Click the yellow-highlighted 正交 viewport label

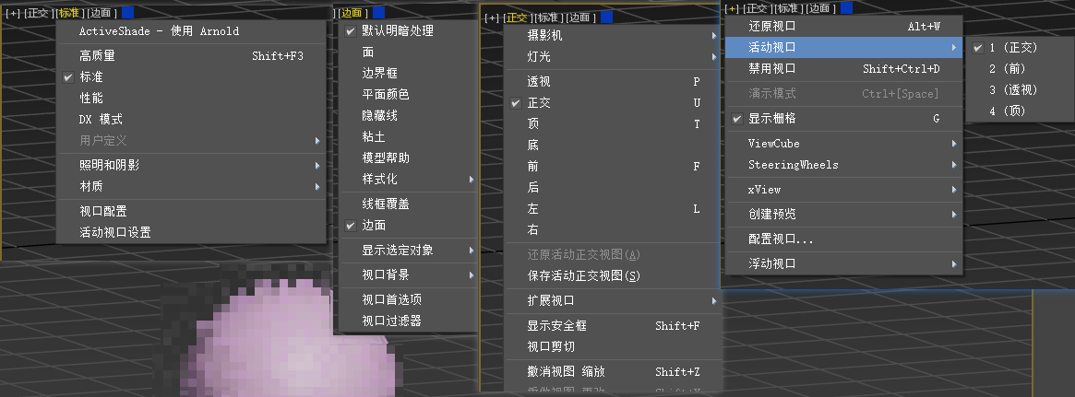519,18
